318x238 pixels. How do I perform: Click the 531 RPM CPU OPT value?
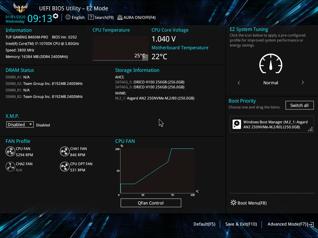click(78, 170)
